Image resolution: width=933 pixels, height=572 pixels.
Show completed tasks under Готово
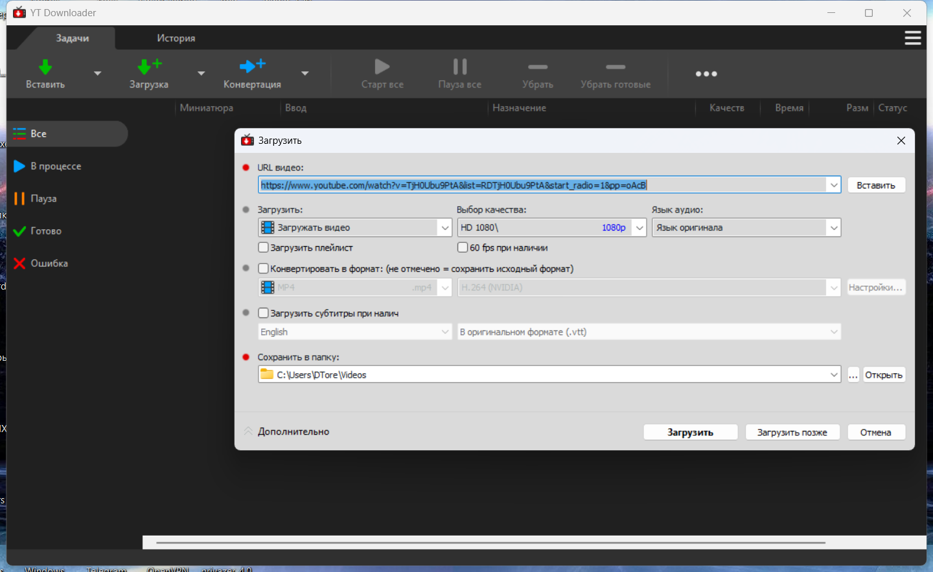point(45,231)
